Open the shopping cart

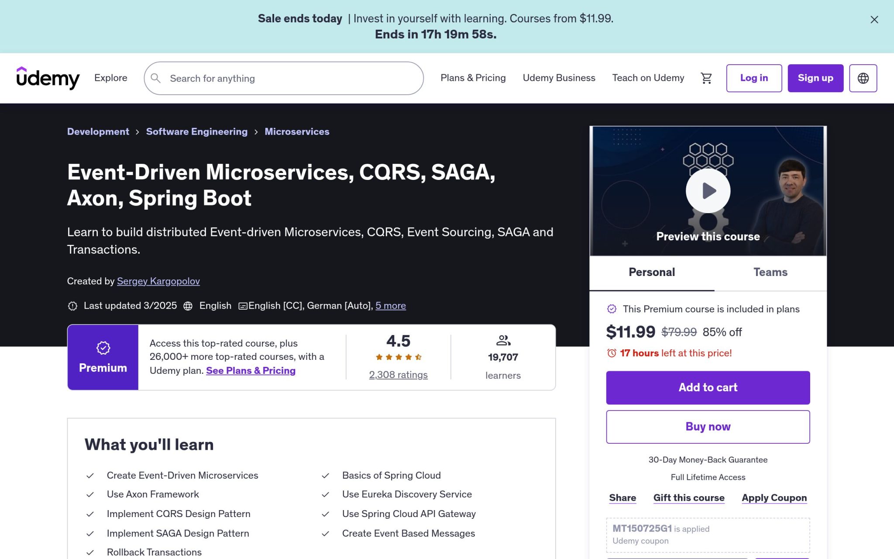point(706,78)
